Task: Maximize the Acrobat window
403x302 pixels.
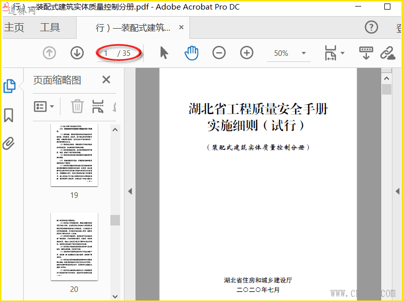Action: [387, 7]
